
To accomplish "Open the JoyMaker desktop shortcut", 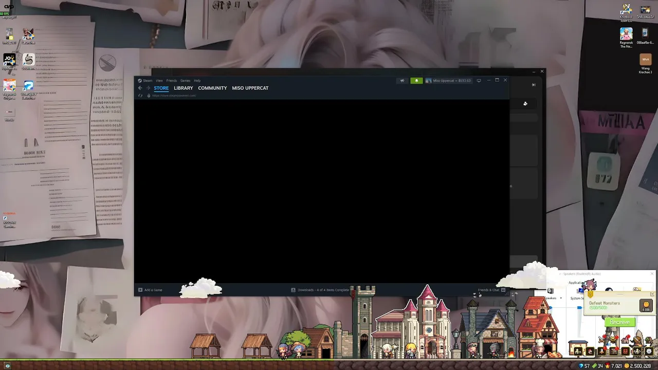I will click(9, 62).
